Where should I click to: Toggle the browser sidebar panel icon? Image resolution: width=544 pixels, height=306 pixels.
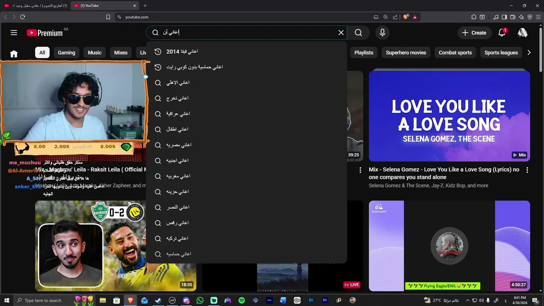[x=504, y=17]
